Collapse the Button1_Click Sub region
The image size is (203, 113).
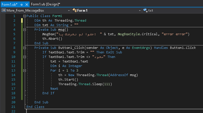click(x=24, y=48)
